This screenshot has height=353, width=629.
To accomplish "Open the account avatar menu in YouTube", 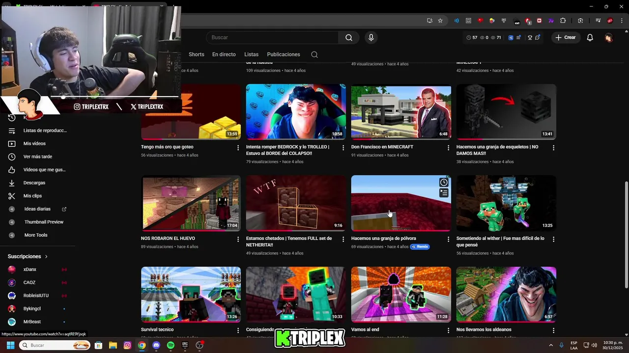I will [609, 37].
